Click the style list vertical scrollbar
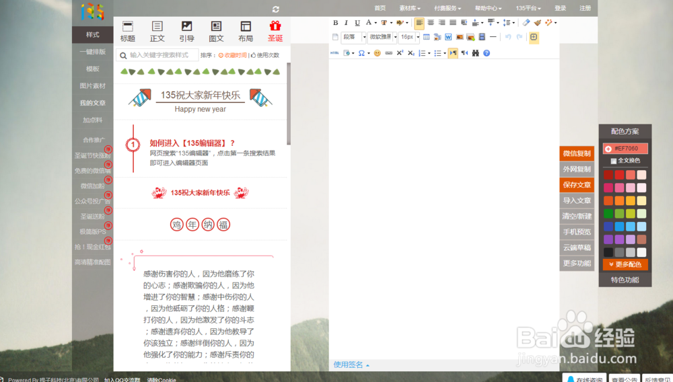 tap(289, 104)
